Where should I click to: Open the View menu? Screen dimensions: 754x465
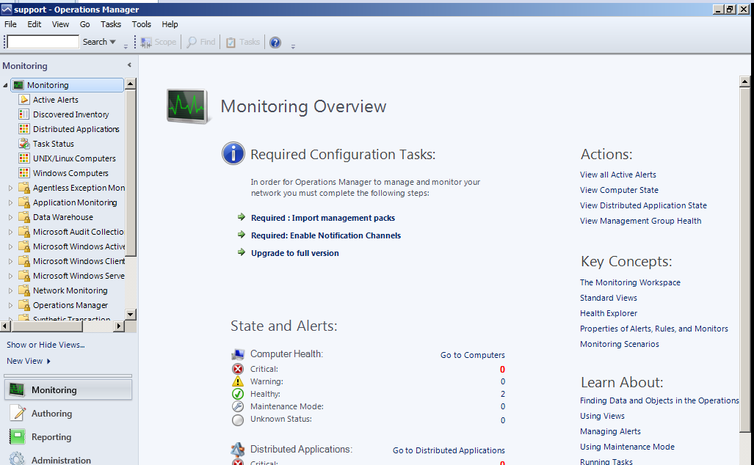[60, 24]
